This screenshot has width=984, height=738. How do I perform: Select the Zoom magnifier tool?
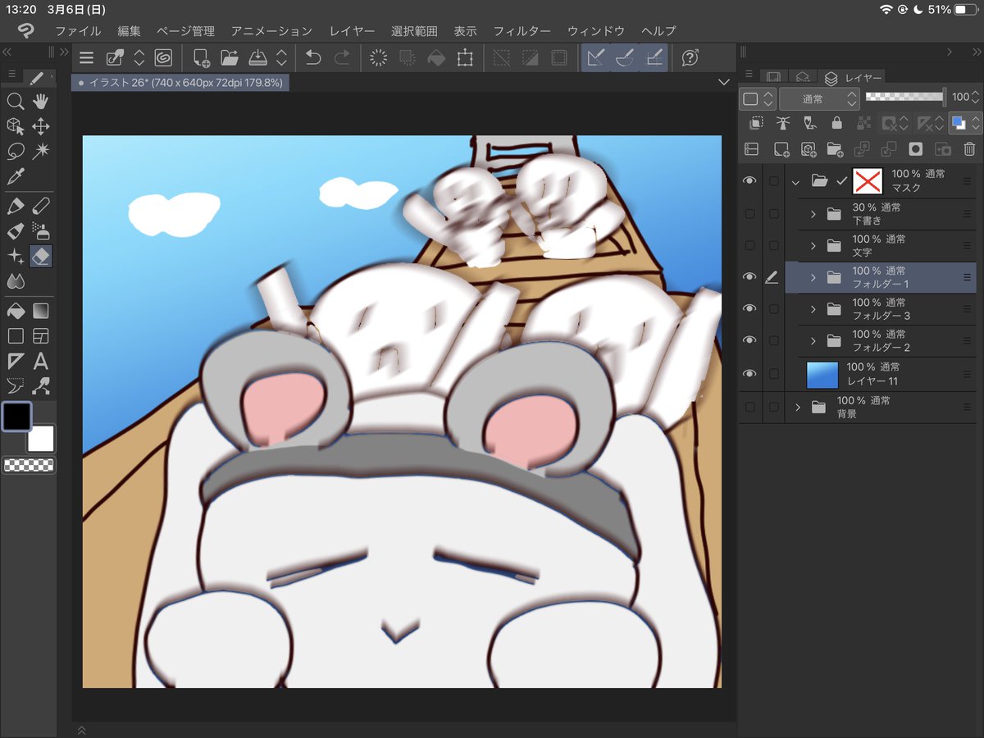[15, 102]
